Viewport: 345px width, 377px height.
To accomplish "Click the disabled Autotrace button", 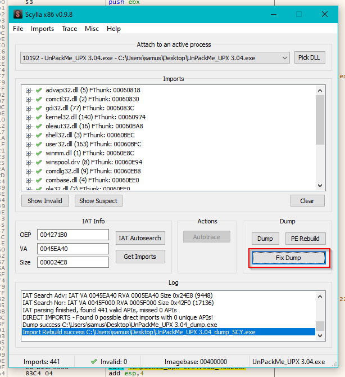I will [x=207, y=237].
